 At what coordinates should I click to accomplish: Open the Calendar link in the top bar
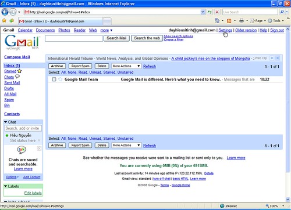[x=25, y=30]
